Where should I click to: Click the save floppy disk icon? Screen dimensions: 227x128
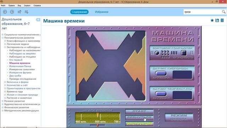217,21
